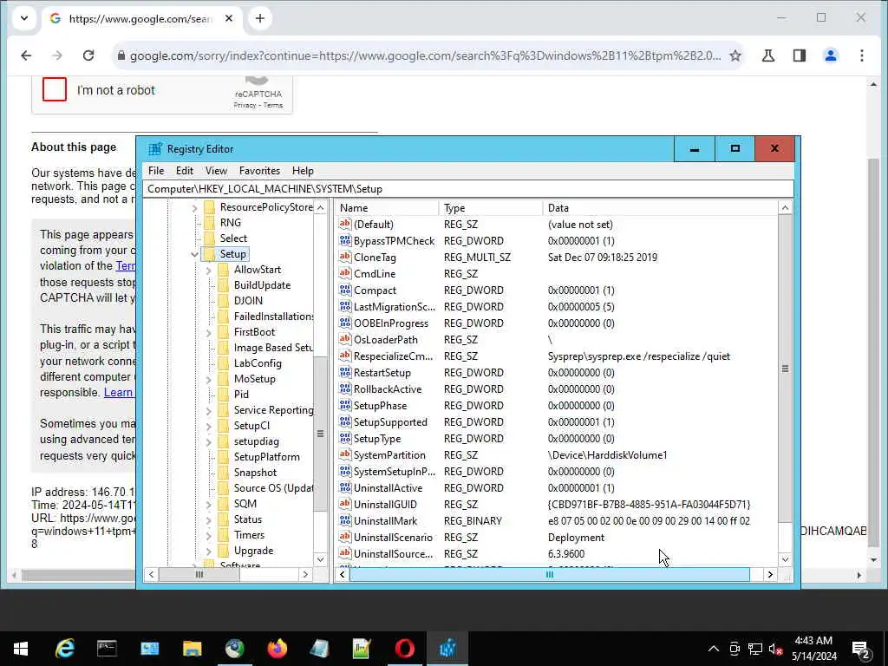The width and height of the screenshot is (888, 666).
Task: Open reCAPTCHA Terms link
Action: pyautogui.click(x=272, y=105)
